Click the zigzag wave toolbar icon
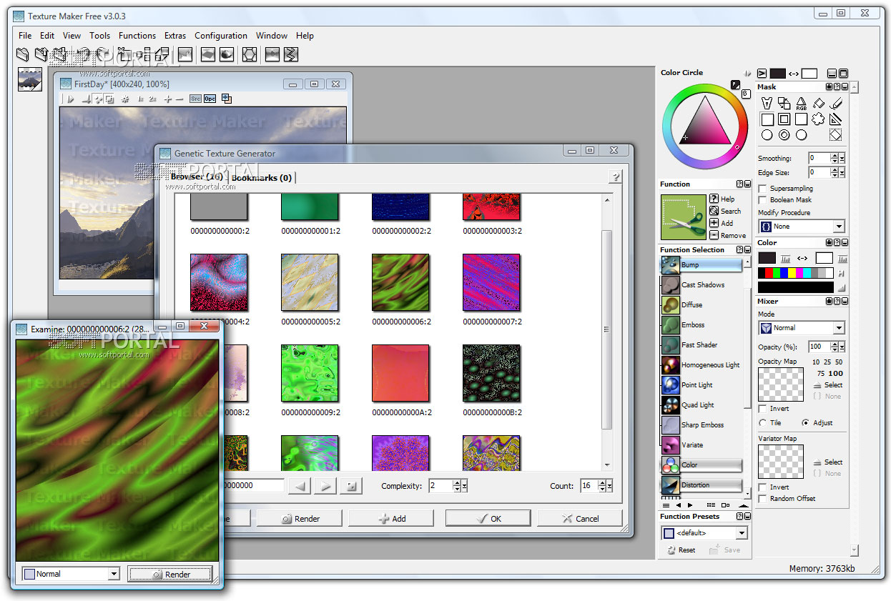 [290, 54]
